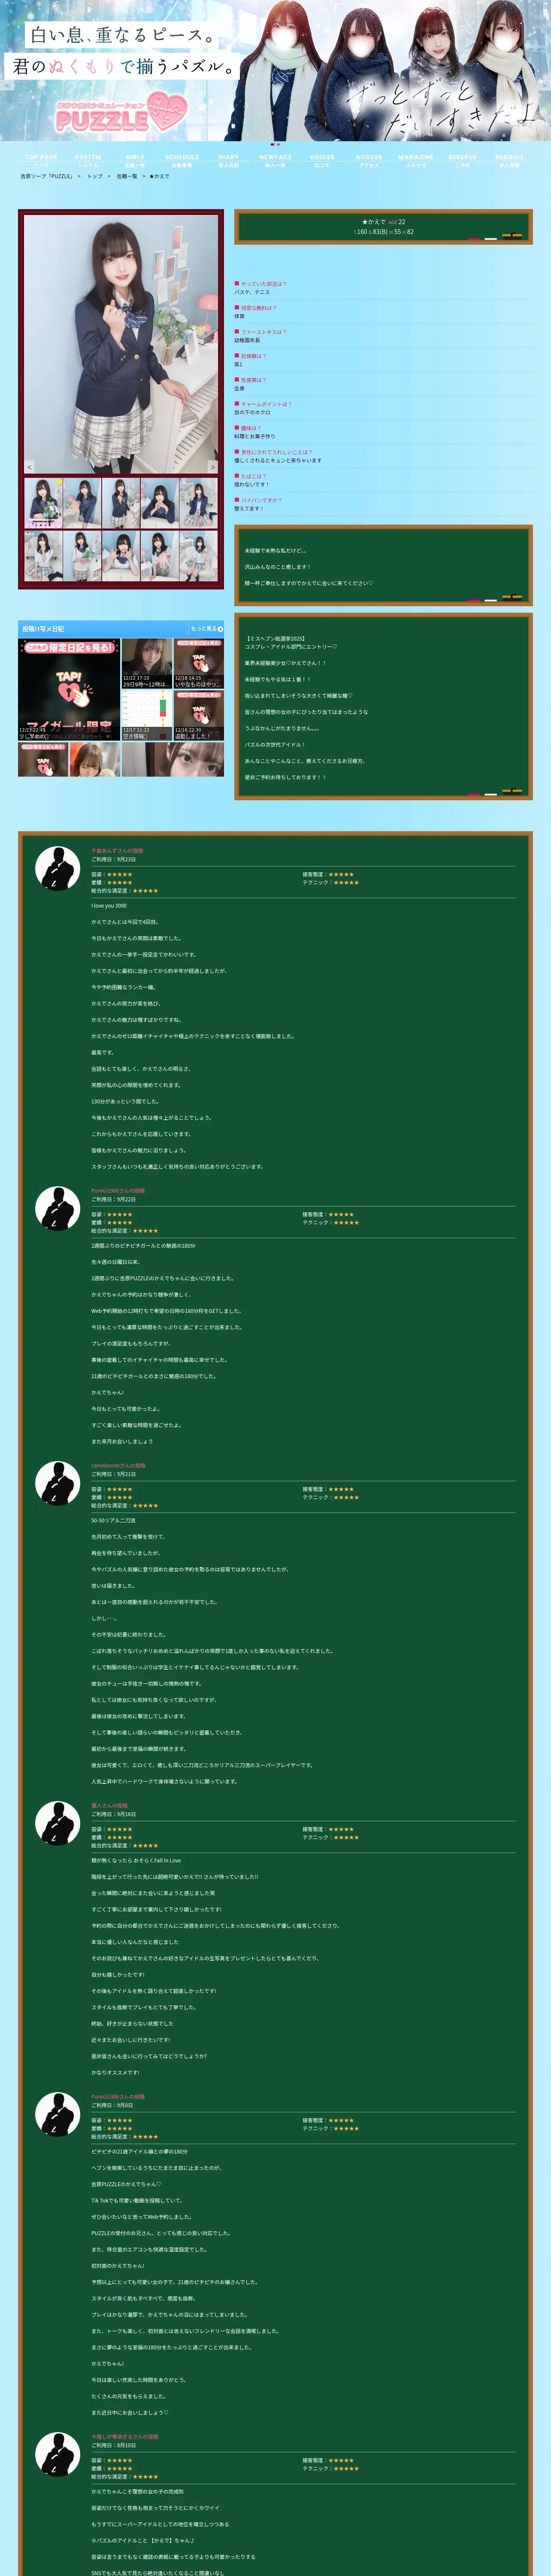Select fifth thumbnail in top gallery row

(198, 503)
